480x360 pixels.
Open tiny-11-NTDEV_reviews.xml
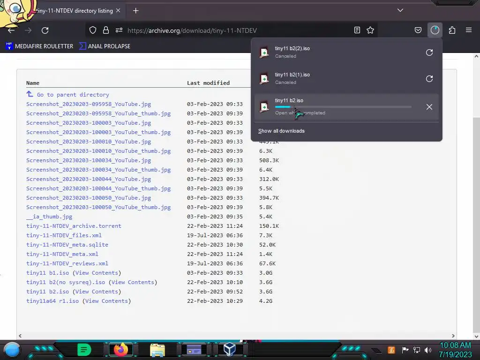[67, 263]
